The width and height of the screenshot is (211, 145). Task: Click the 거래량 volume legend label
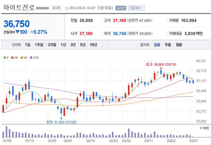click(205, 128)
